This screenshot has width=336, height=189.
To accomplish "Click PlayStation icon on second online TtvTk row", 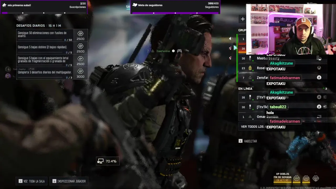I will (x=319, y=107).
